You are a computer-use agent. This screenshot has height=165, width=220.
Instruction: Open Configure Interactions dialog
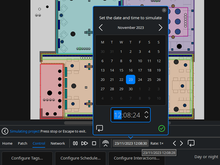[x=137, y=158]
